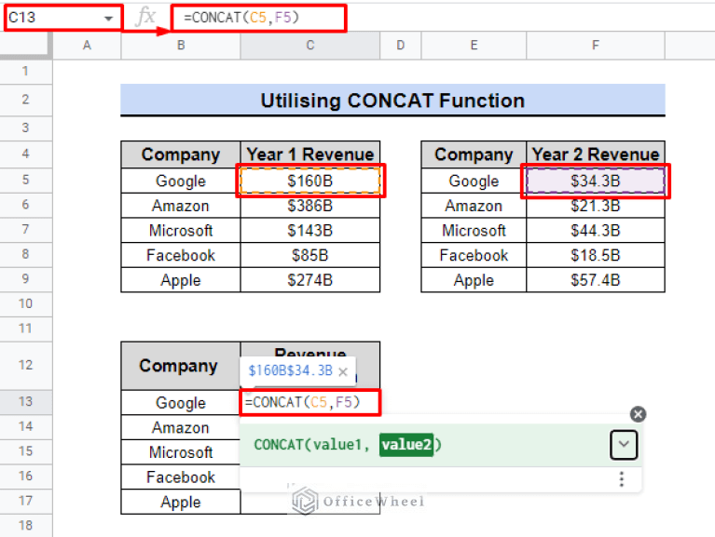
Task: Click the select-all corner box
Action: point(26,46)
